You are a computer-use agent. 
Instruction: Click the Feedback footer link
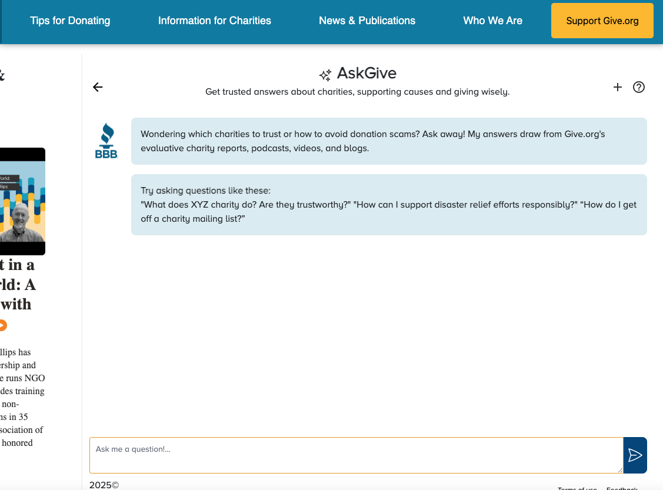point(621,488)
